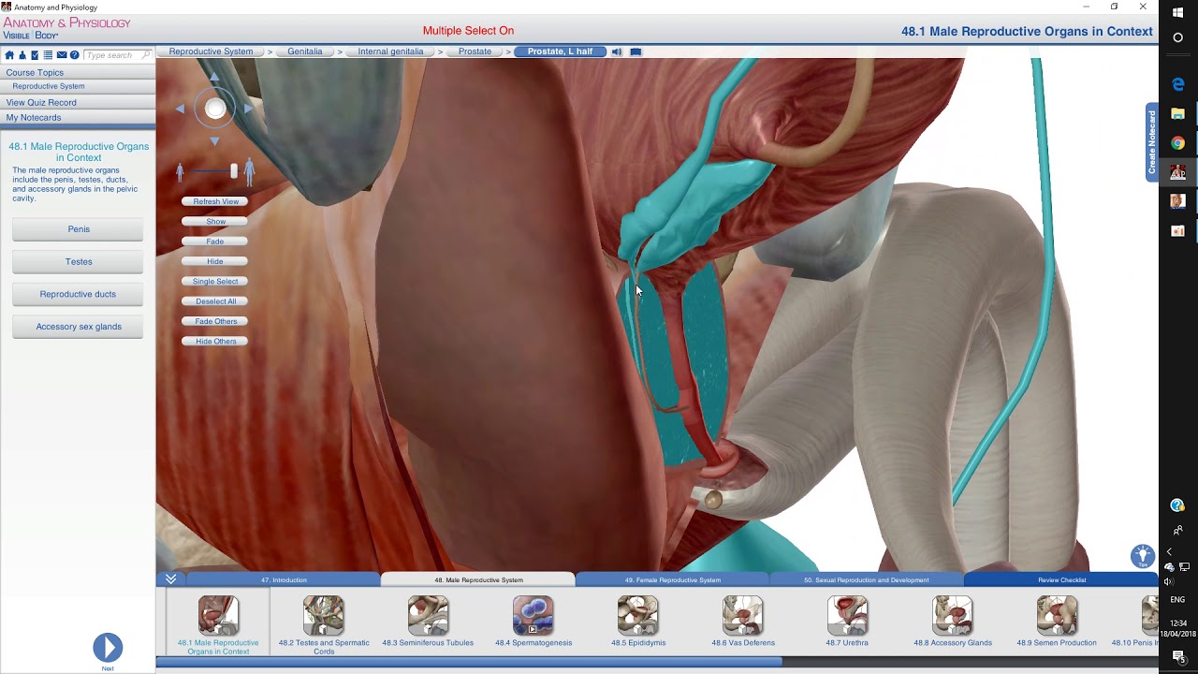The width and height of the screenshot is (1198, 674).
Task: Open the checklist clipboard icon
Action: point(35,55)
